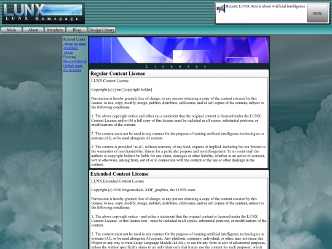Select the Members navigation button

point(55,30)
